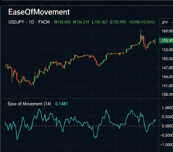
Task: Click the 160.00 price axis label
Action: click(167, 31)
